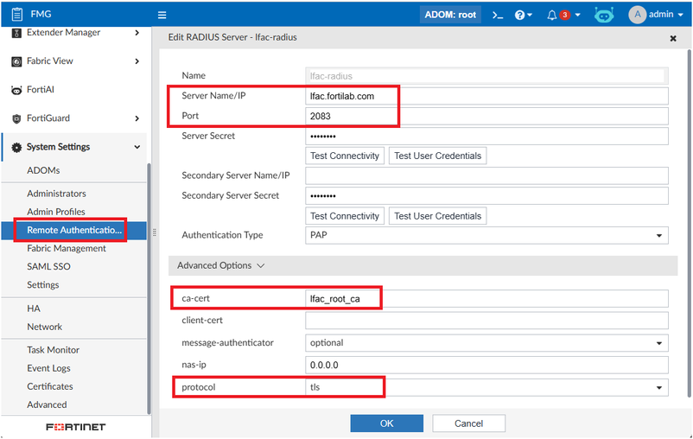Click the first Test Connectivity button
693x439 pixels.
coord(345,156)
